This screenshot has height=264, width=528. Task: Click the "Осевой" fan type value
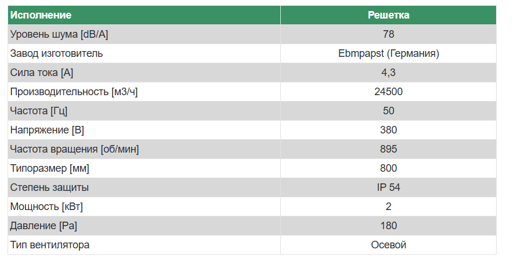click(388, 245)
